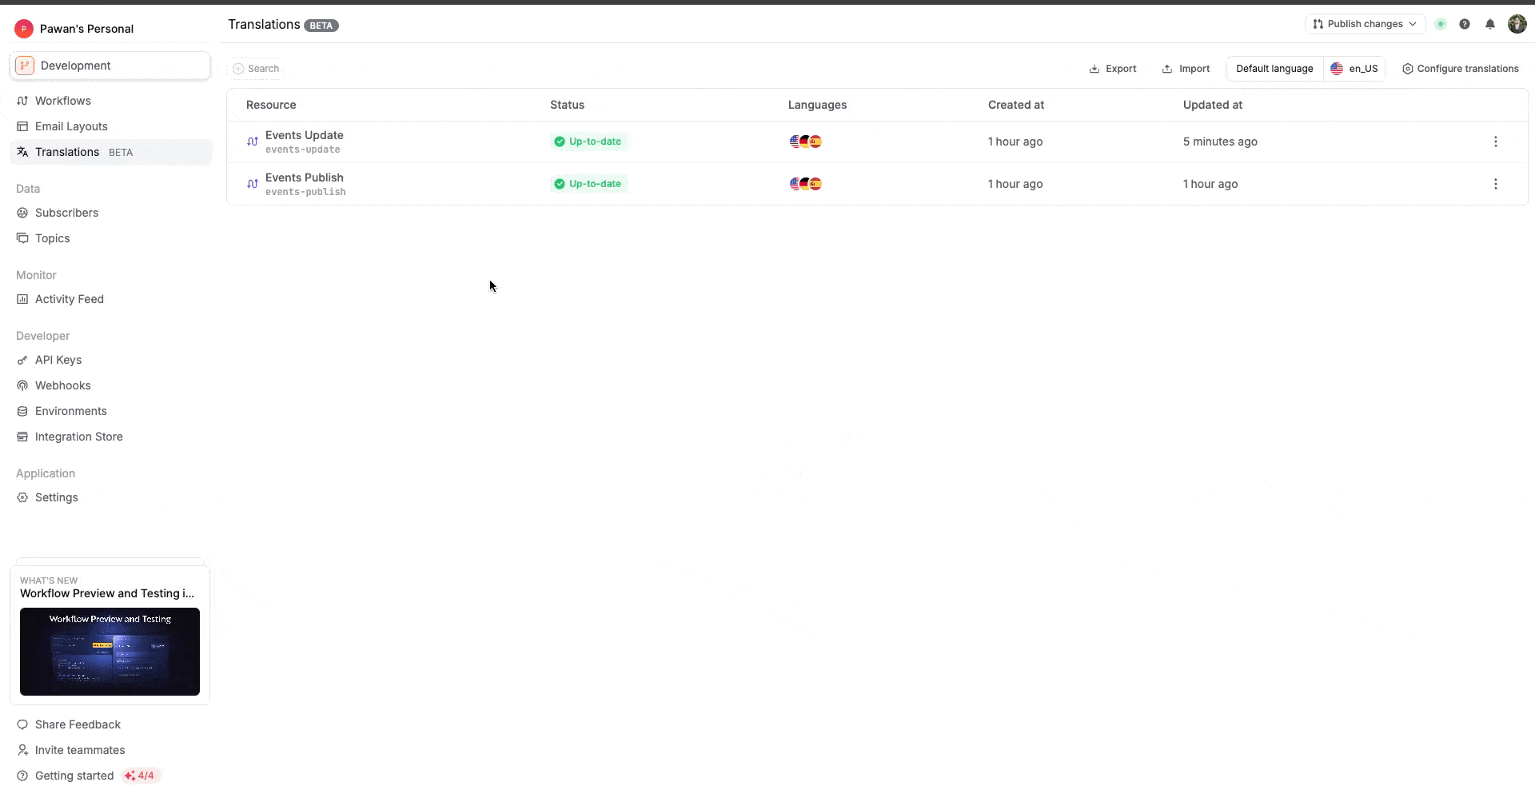The width and height of the screenshot is (1535, 798).
Task: Click the green environment status indicator
Action: tap(1440, 24)
